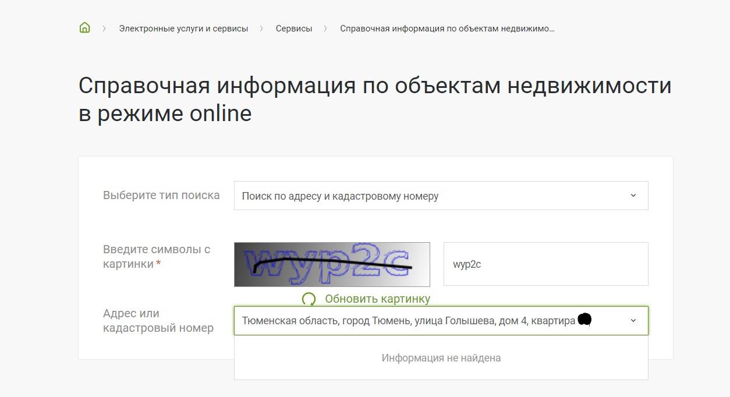Click chevron after Сервисы breadcrumb

point(326,29)
